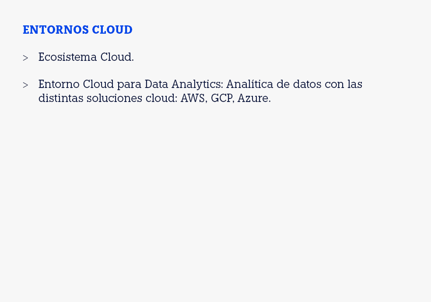Click the word Analítica
Viewport: 431px width, 302px height.
point(249,84)
